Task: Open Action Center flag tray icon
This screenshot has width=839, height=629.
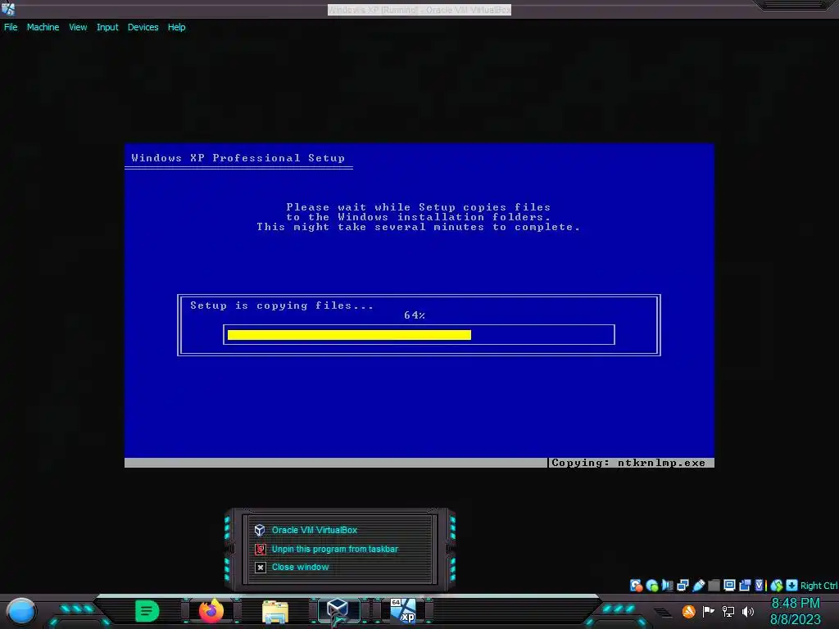Action: tap(709, 611)
